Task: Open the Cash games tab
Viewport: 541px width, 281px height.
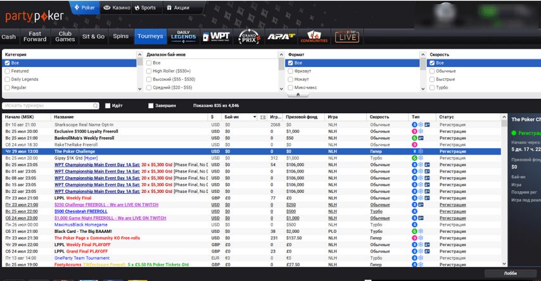Action: [9, 37]
